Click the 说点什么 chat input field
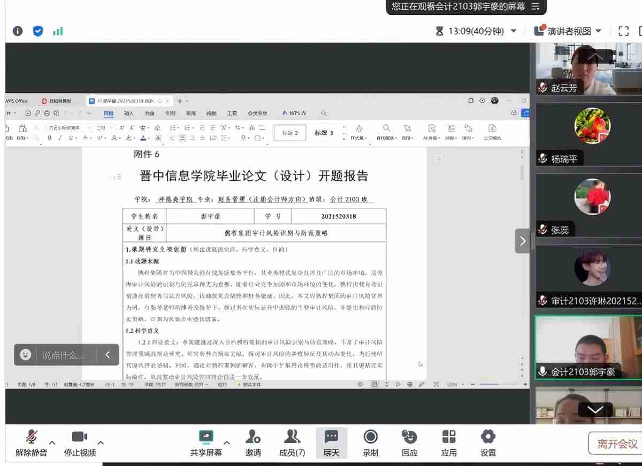642x466 pixels. click(63, 355)
